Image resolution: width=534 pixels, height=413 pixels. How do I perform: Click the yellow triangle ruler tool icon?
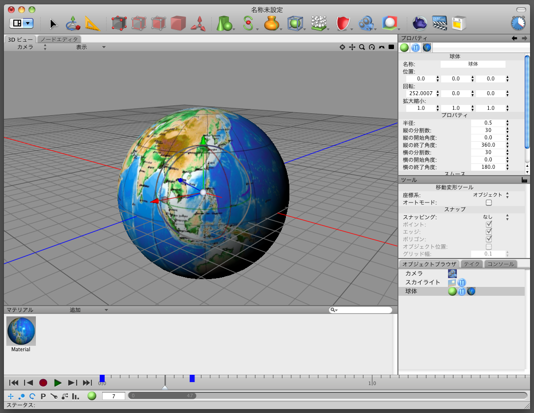point(92,23)
